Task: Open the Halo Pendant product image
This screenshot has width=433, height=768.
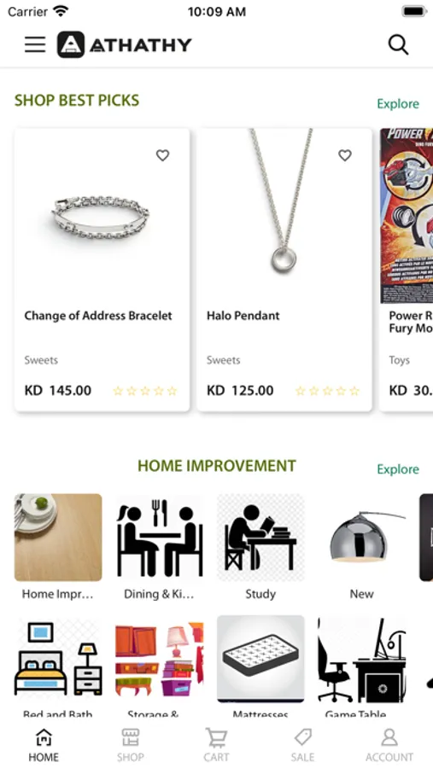Action: tap(284, 216)
